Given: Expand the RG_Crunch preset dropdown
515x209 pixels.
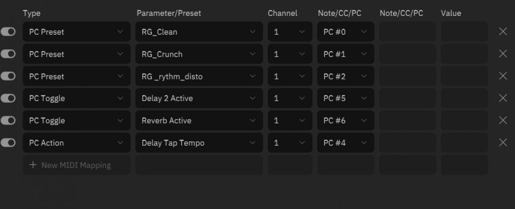Looking at the screenshot, I should [199, 54].
